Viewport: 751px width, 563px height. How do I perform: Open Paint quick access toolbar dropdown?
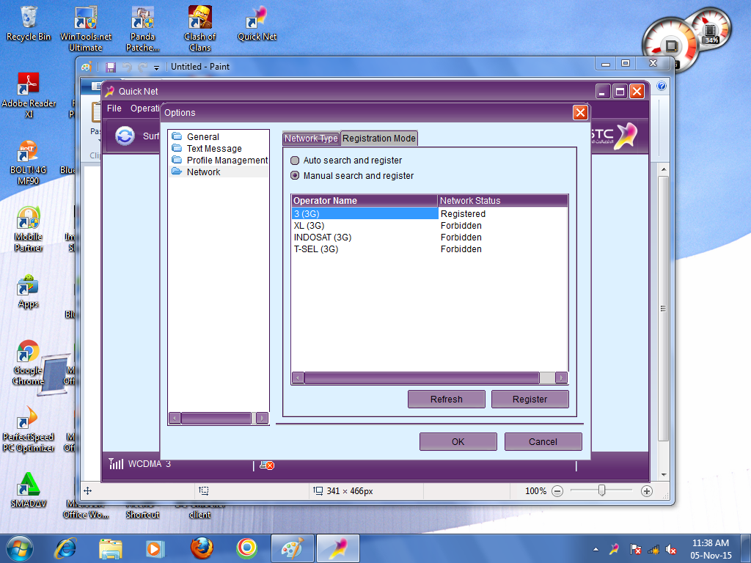157,67
